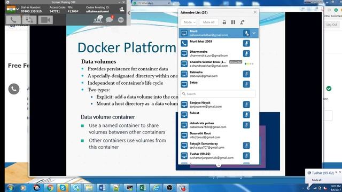The image size is (342, 192).
Task: Click the audio level dots for Chandra Sekhar
Action: tap(249, 64)
